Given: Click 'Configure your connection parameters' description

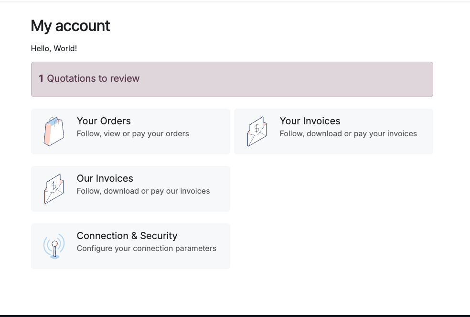Looking at the screenshot, I should pyautogui.click(x=146, y=248).
